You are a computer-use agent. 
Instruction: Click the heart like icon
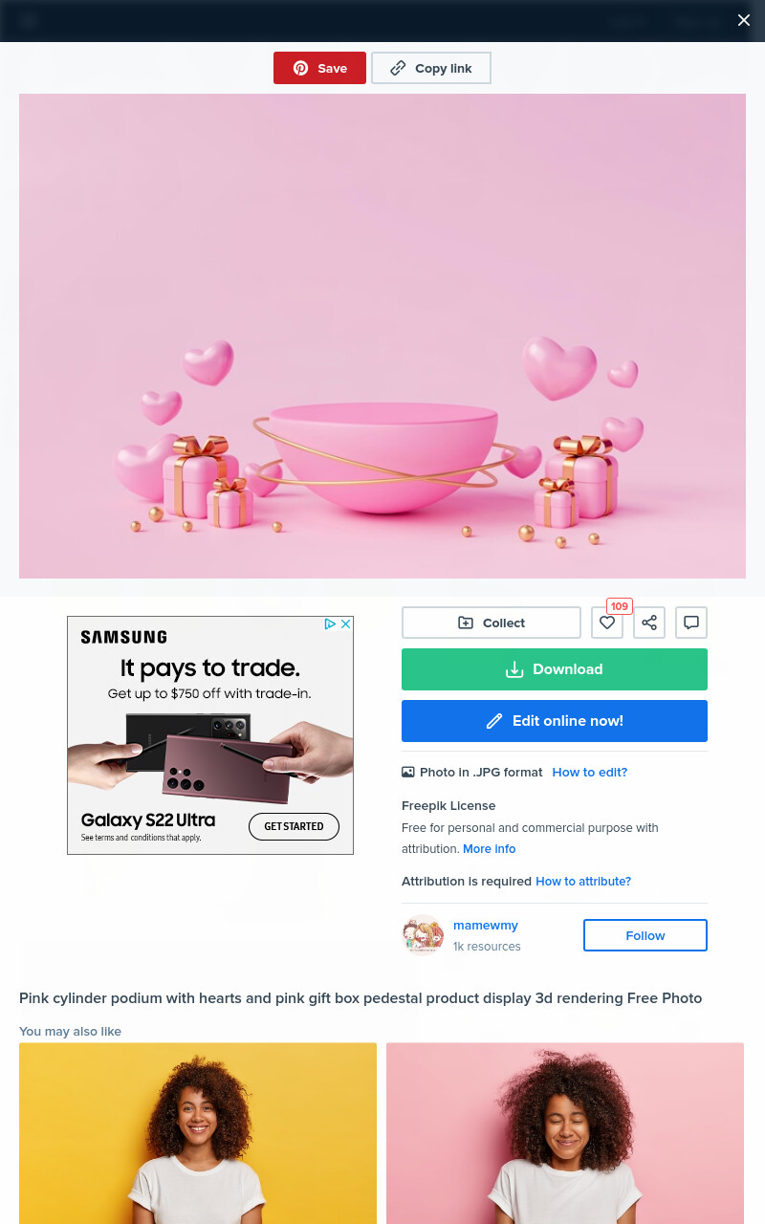coord(607,623)
